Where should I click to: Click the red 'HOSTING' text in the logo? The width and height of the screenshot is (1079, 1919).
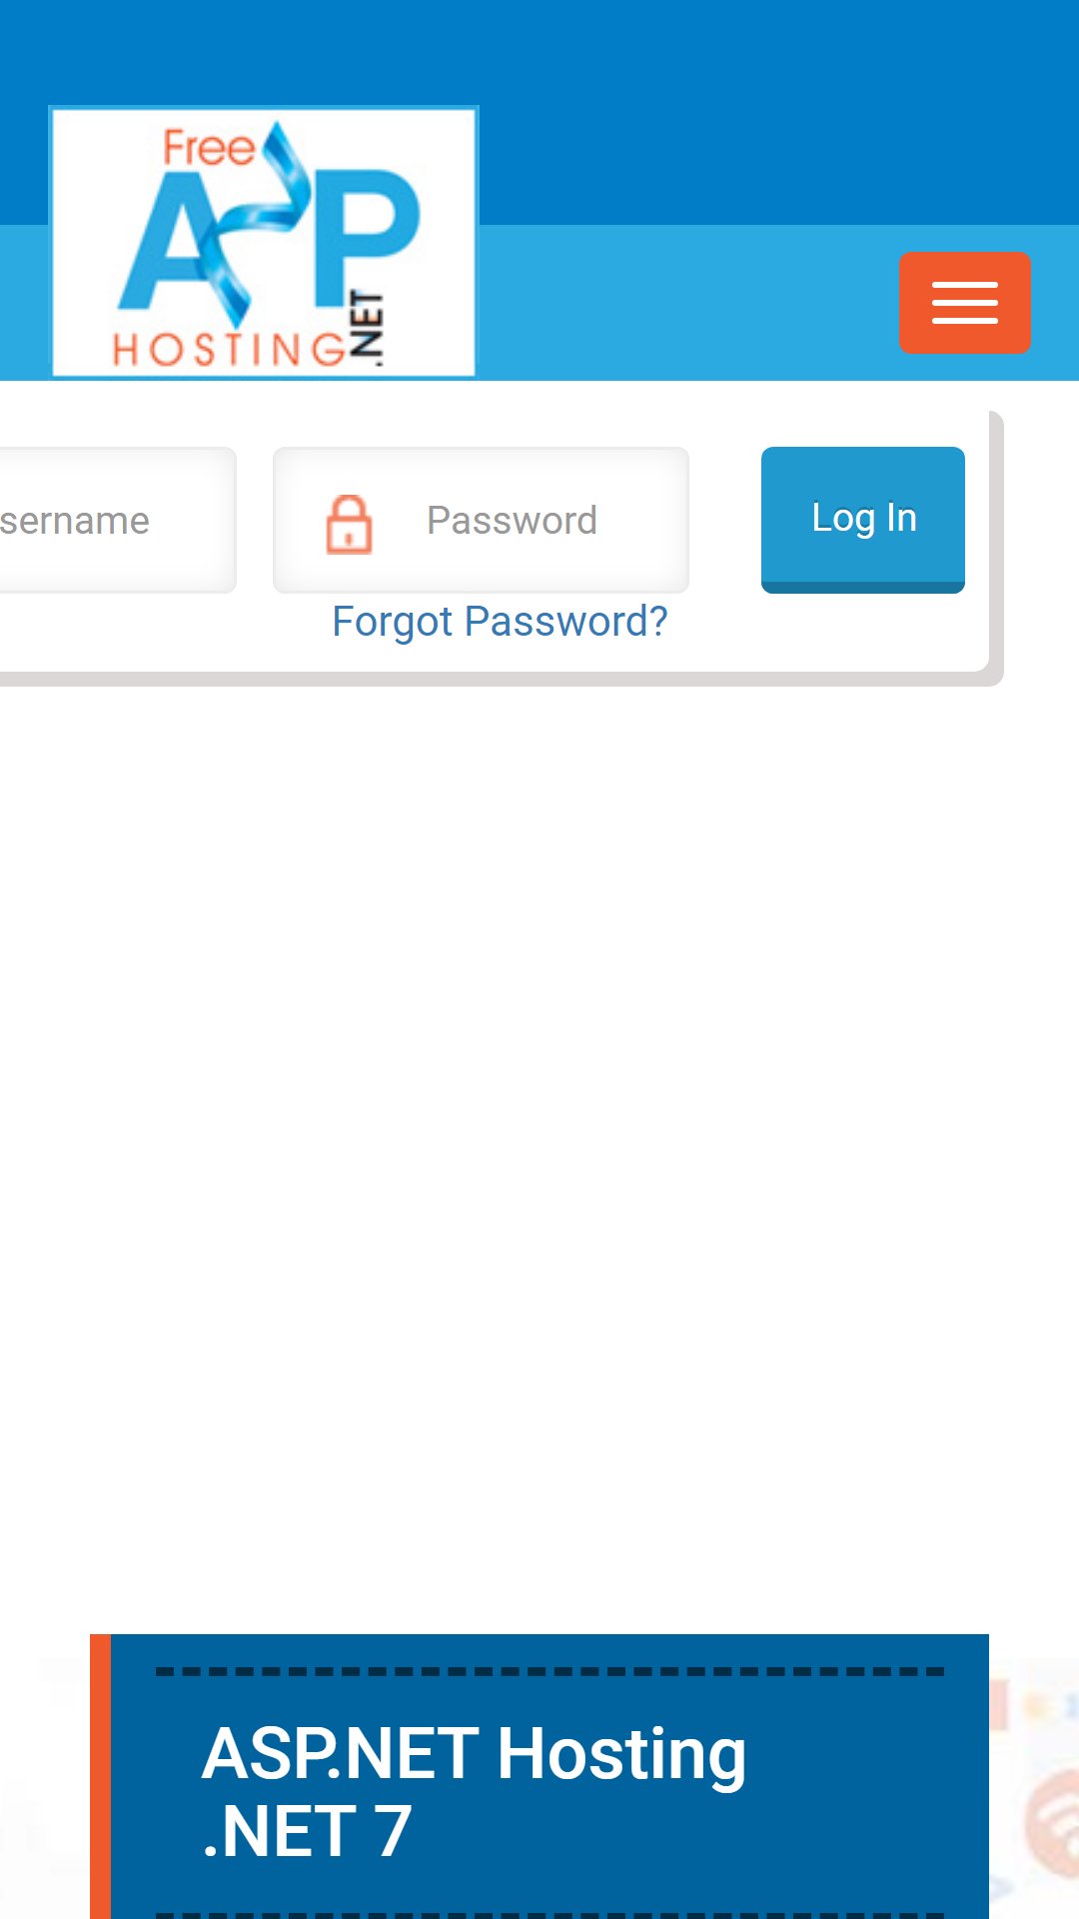[230, 350]
